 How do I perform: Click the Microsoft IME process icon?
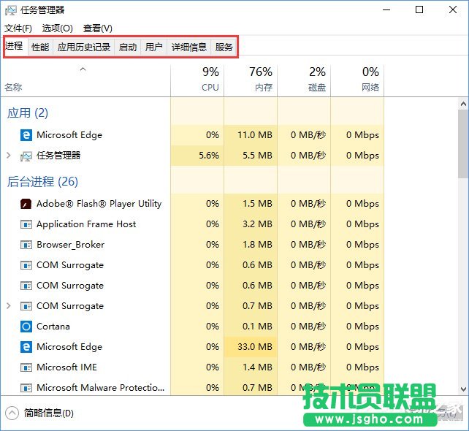click(x=26, y=367)
